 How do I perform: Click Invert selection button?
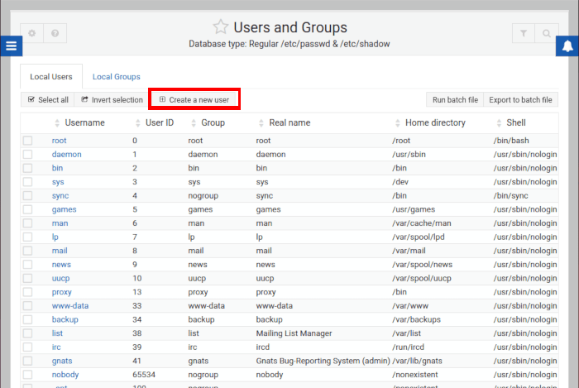(112, 99)
